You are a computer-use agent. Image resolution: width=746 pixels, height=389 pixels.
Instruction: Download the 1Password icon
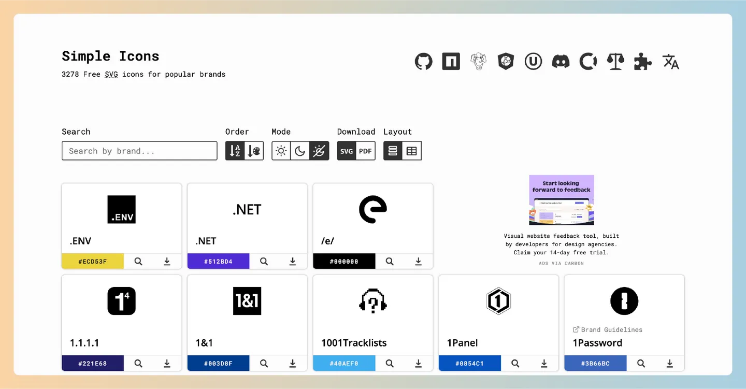click(670, 364)
